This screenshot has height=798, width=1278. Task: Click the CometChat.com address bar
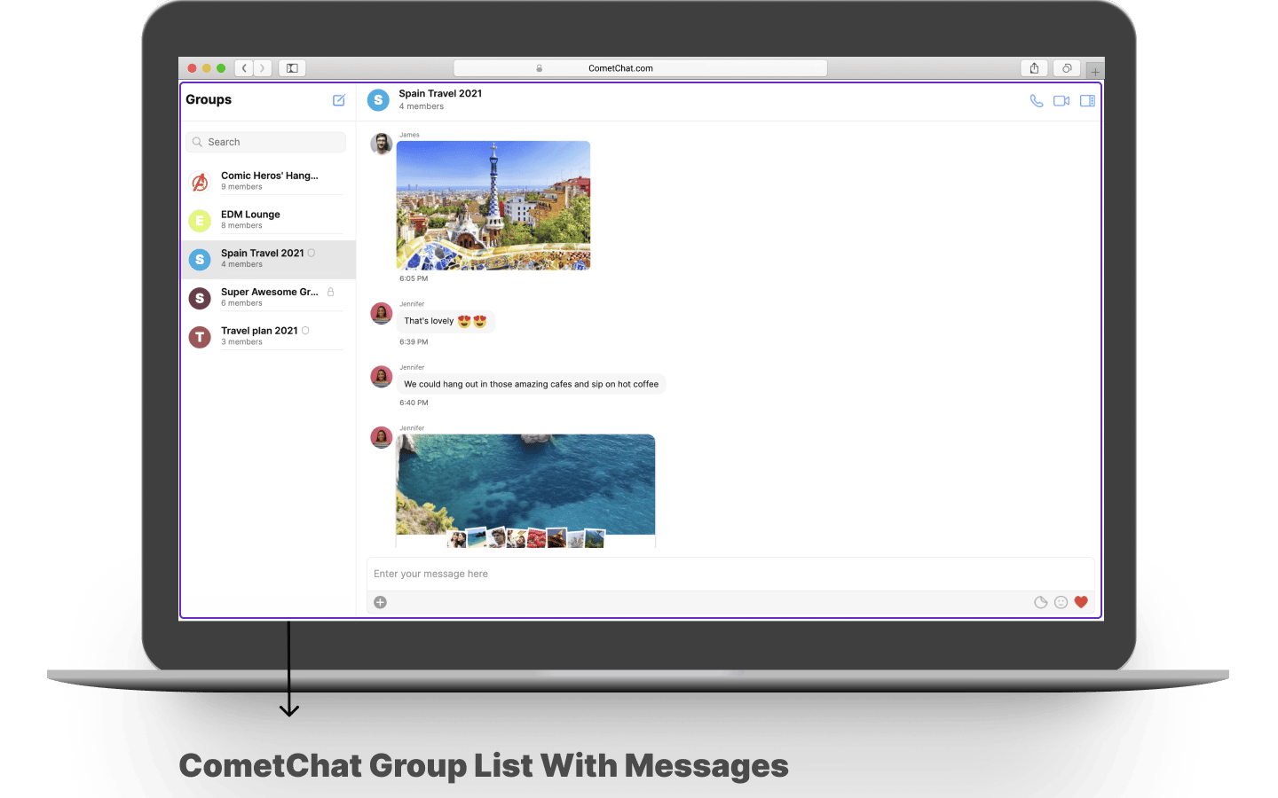(640, 68)
